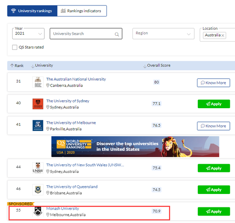This screenshot has height=223, width=235.
Task: Click the score value 70.9
Action: (156, 211)
